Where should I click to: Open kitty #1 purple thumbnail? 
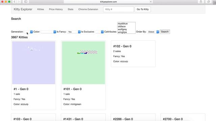34,63
